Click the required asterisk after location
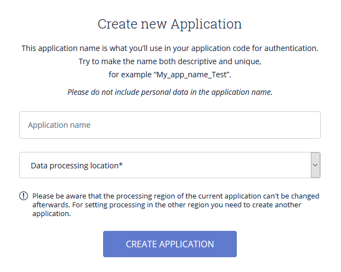 point(121,165)
